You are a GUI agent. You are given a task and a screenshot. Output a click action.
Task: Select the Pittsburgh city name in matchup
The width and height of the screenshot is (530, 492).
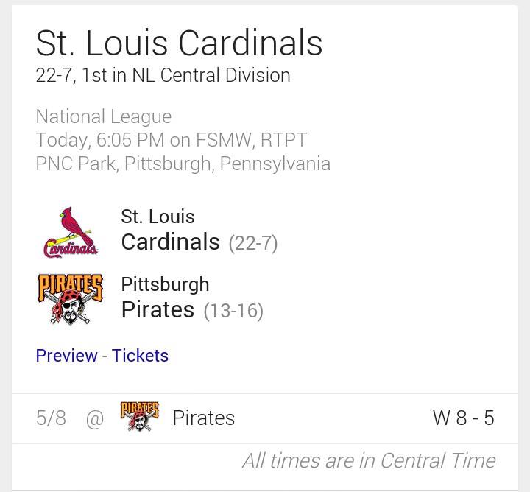coord(165,284)
